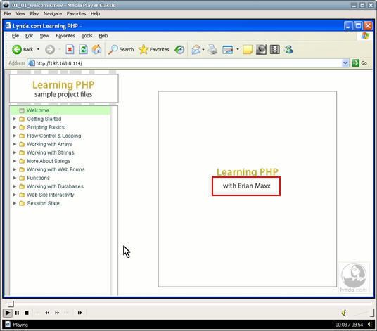Click the Messenger people icon
The height and width of the screenshot is (331, 377).
pos(288,50)
